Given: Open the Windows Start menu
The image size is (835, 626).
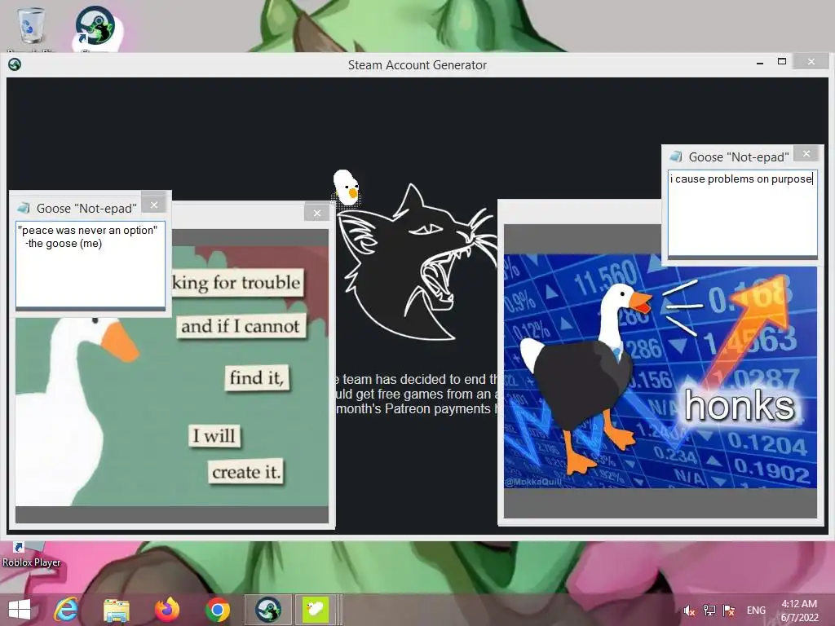Looking at the screenshot, I should [20, 610].
